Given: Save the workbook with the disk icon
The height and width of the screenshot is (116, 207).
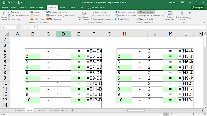Looking at the screenshot, I should tap(4, 2).
